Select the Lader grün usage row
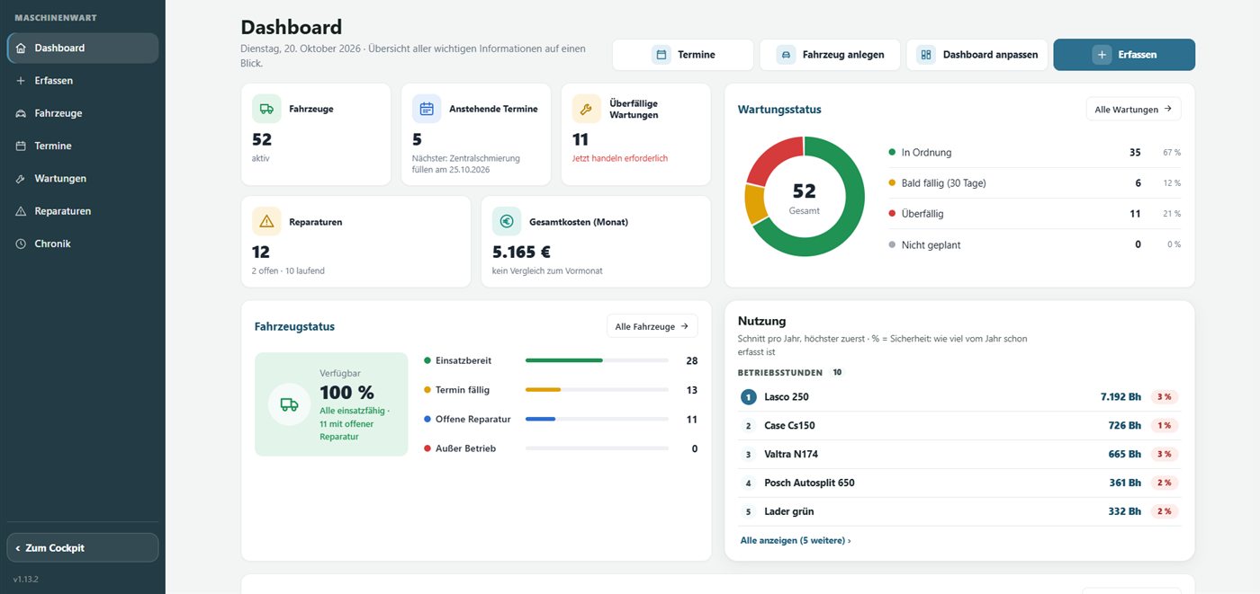Screen dimensions: 1260x594 tap(959, 511)
